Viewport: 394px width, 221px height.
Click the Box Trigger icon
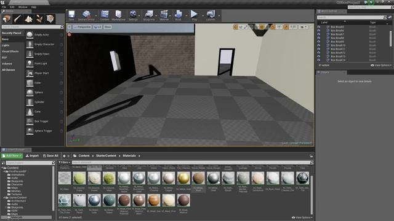point(30,122)
